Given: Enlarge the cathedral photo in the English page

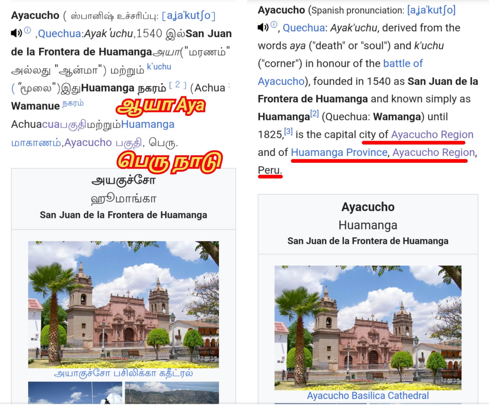Looking at the screenshot, I should 368,328.
